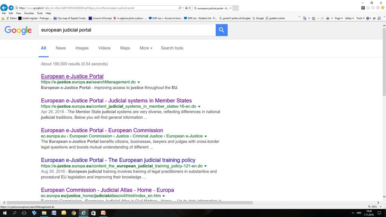Open the Tools command bar dropdown
Image resolution: width=386 pixels, height=217 pixels.
[x=360, y=18]
